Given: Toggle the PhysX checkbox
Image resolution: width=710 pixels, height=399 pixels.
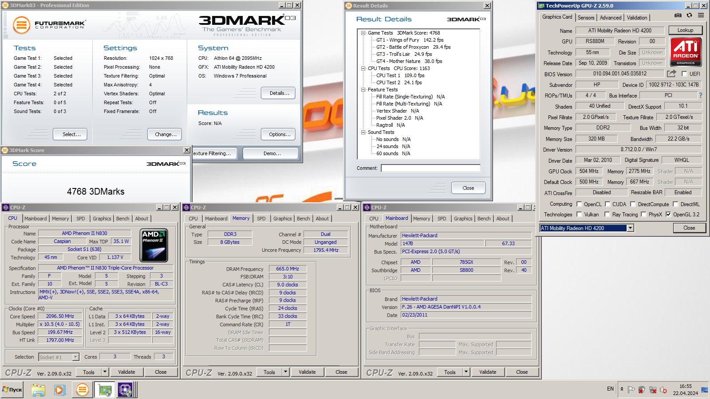Looking at the screenshot, I should coord(643,214).
